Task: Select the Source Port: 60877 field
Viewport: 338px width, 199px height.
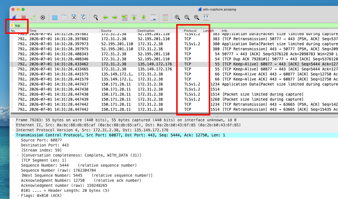Action: point(41,140)
